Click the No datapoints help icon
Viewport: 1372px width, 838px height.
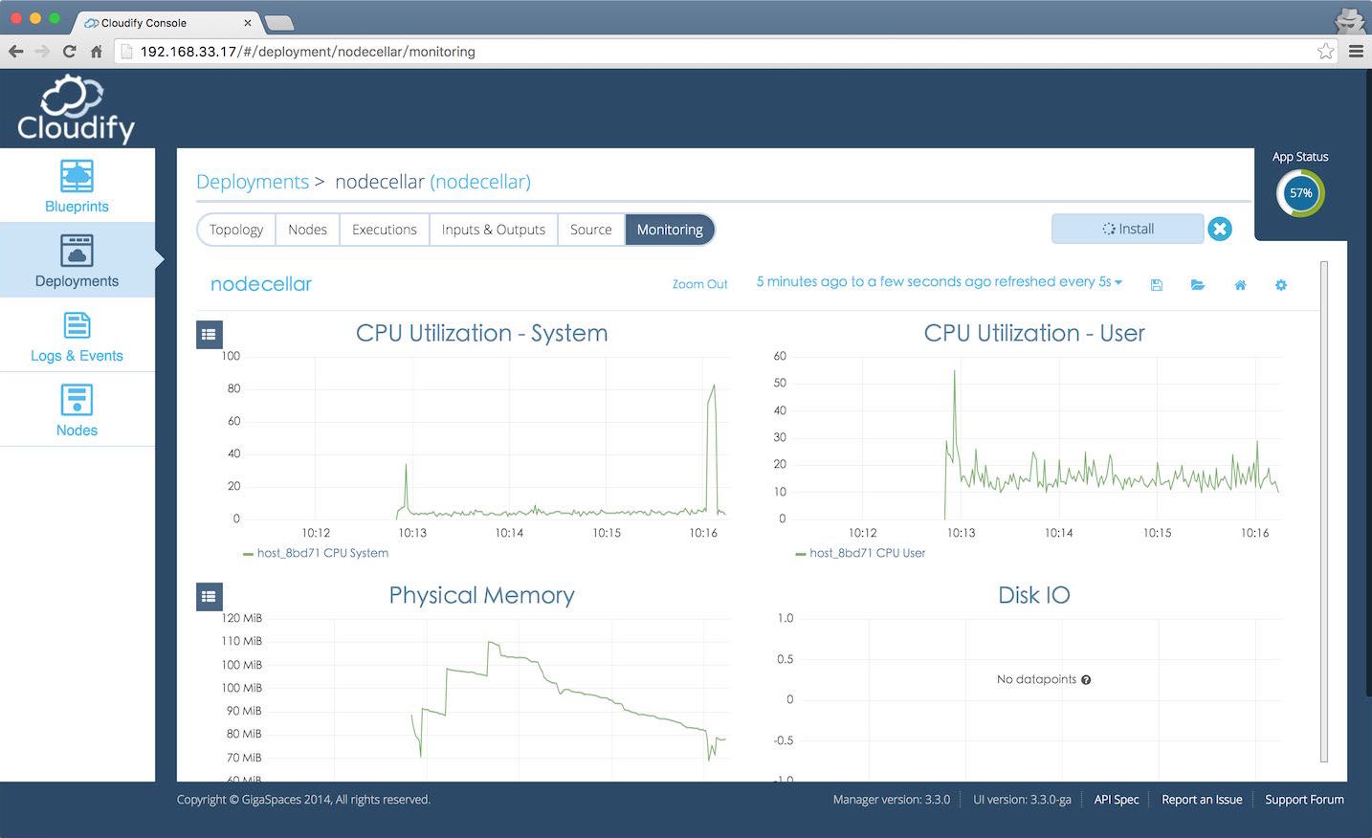[x=1086, y=680]
